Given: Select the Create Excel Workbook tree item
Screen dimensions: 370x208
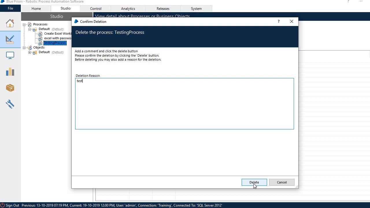Looking at the screenshot, I should pos(58,34).
